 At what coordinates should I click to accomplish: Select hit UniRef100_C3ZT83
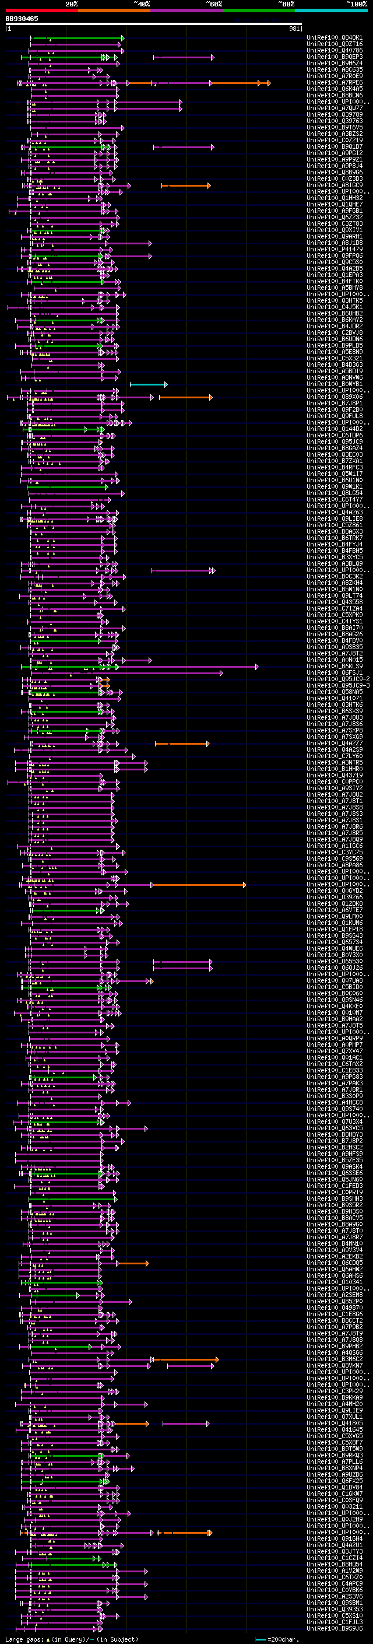(x=335, y=223)
